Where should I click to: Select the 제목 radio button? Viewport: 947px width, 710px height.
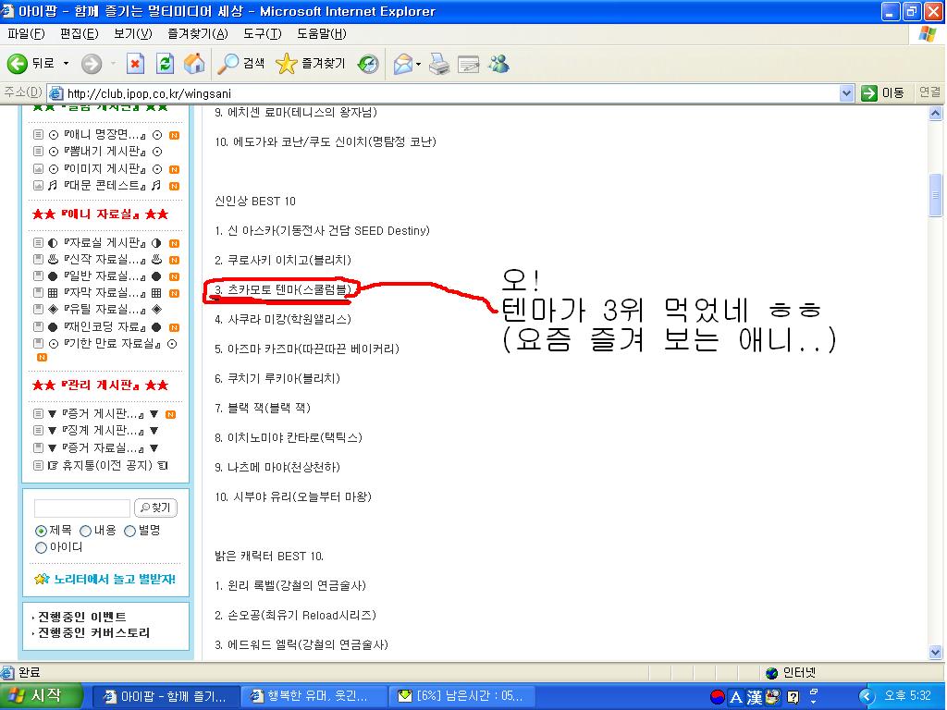tap(41, 532)
